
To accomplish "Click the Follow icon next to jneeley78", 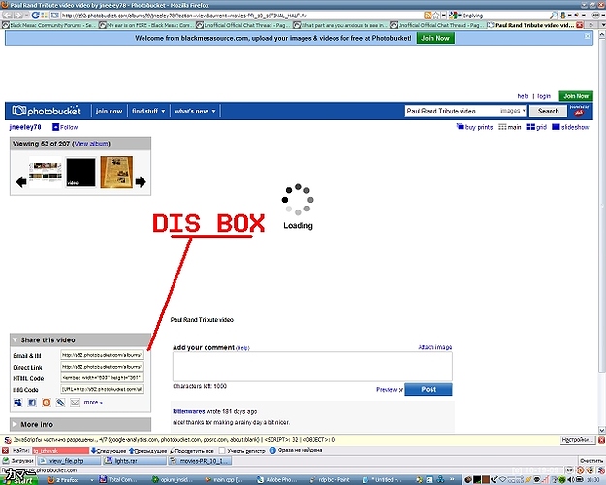I will point(55,127).
